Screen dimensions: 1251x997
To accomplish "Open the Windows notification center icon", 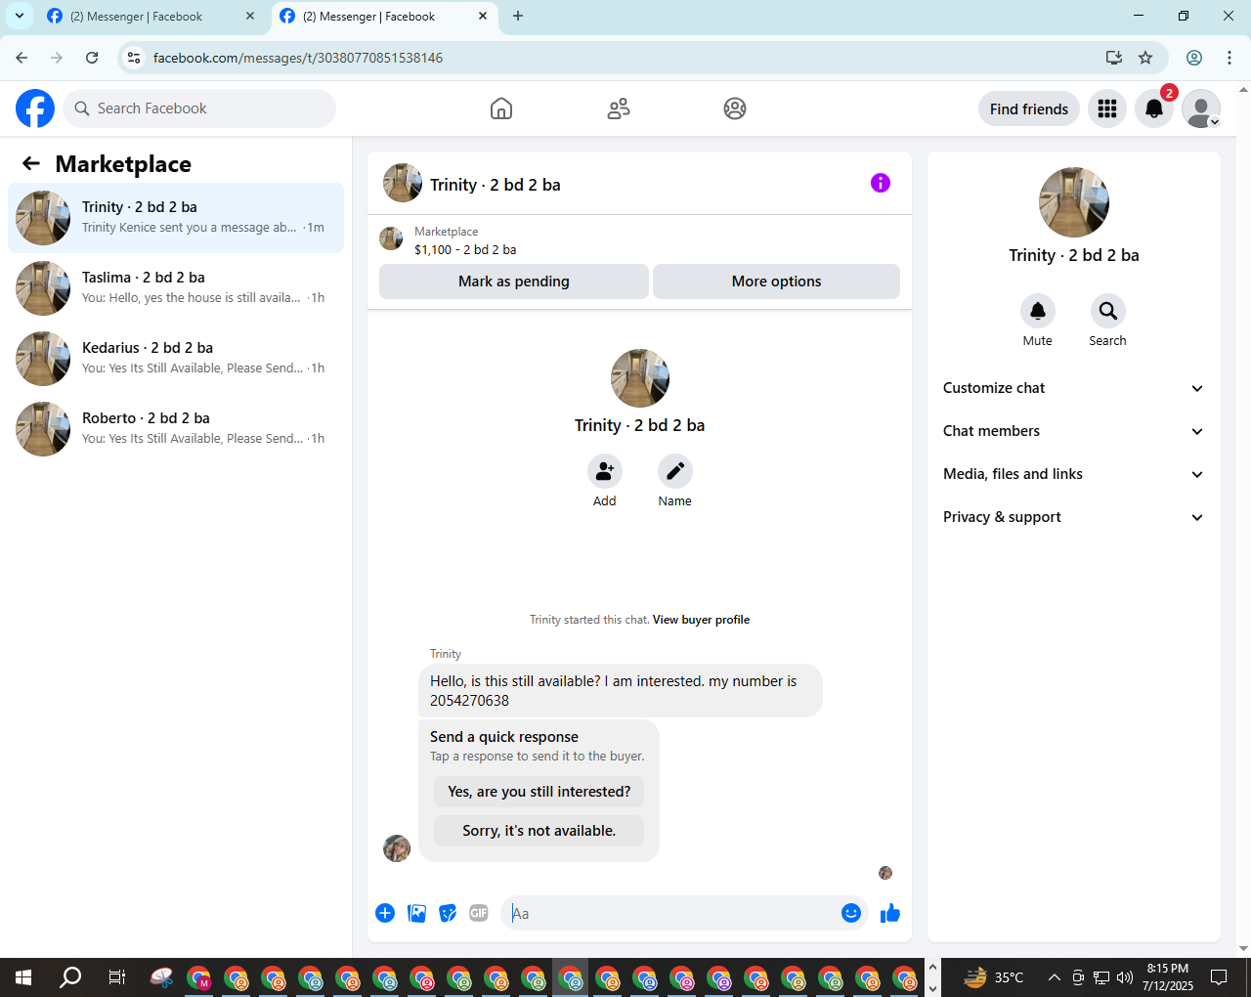I will coord(1219,977).
